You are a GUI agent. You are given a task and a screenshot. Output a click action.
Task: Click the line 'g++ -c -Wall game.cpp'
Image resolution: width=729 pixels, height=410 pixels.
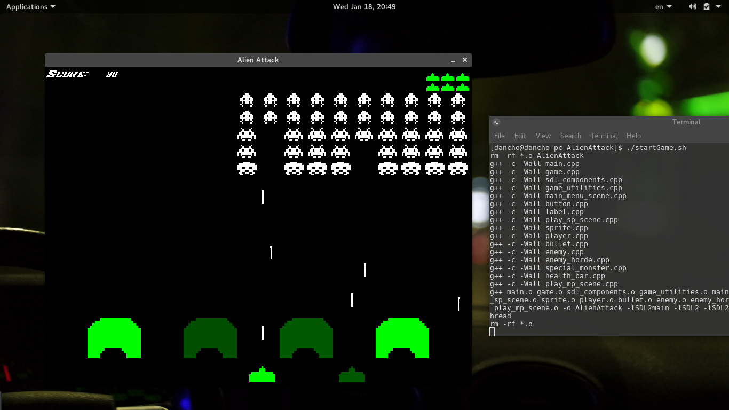(535, 172)
